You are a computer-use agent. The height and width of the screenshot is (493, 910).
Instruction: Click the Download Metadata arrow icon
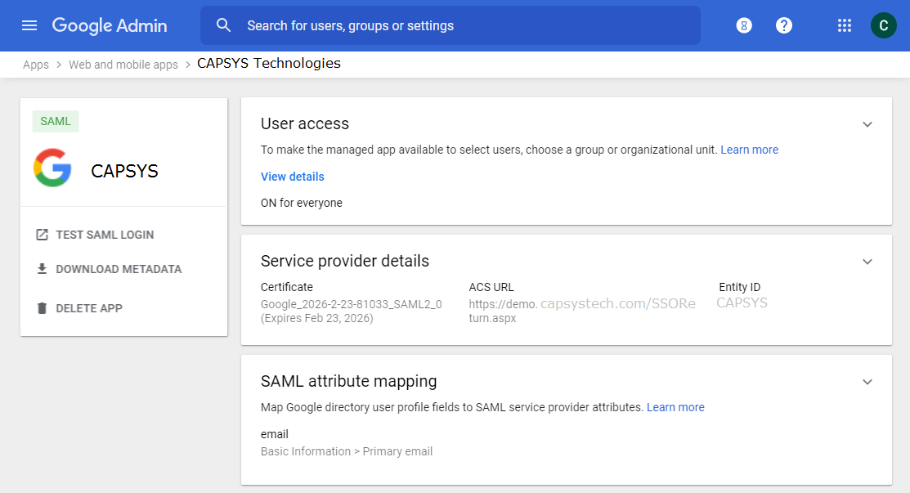[x=42, y=268]
